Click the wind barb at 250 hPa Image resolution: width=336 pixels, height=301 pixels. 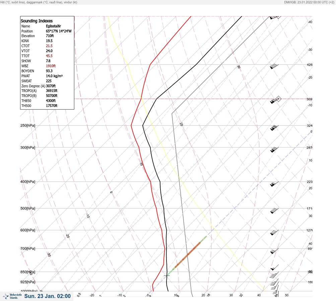[274, 128]
